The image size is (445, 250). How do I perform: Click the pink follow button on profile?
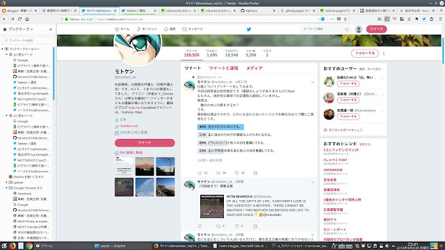click(x=364, y=53)
